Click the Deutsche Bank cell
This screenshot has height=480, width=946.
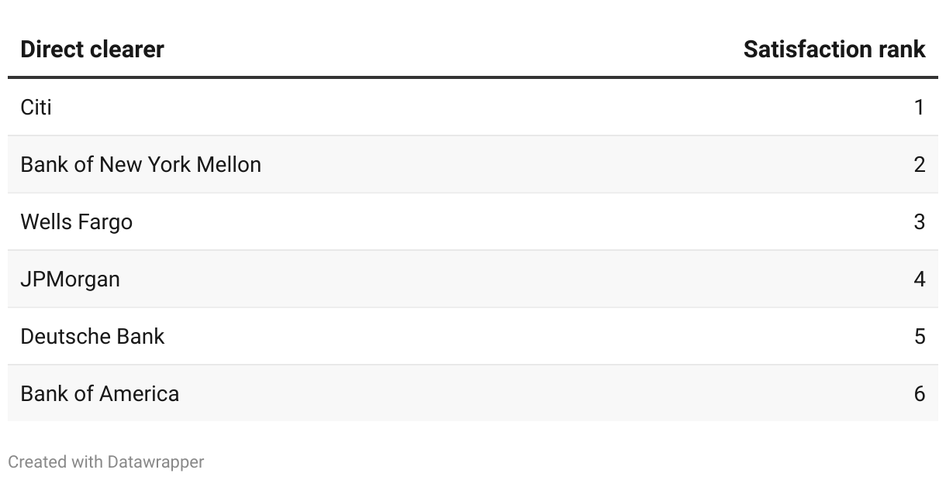pos(92,336)
